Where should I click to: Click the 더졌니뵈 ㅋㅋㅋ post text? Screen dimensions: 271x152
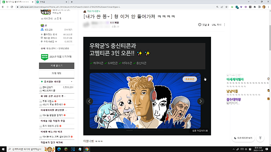coord(93,141)
